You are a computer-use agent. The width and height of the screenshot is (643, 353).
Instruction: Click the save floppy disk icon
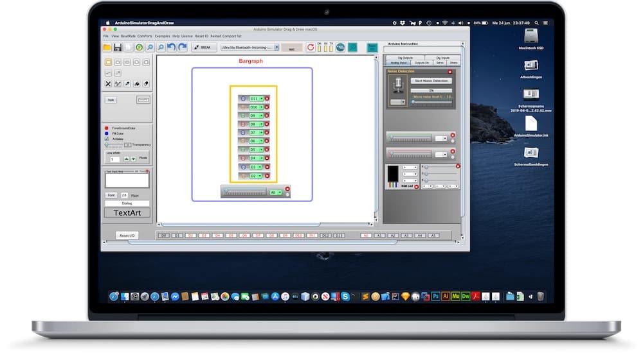(x=118, y=47)
